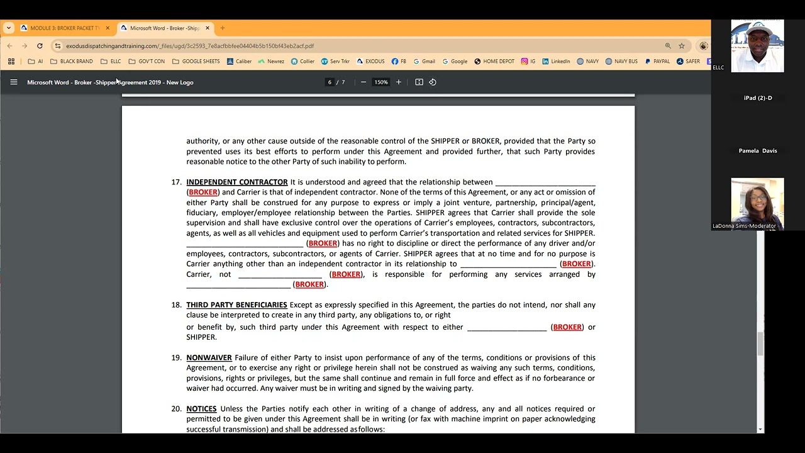
Task: Open the PAYPAL bookmark
Action: pos(657,61)
